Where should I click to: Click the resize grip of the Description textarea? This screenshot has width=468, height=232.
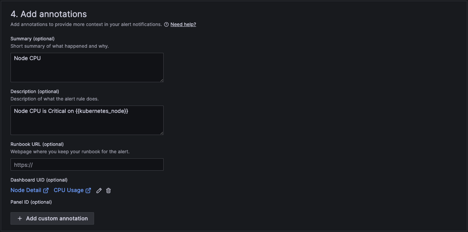(x=162, y=133)
